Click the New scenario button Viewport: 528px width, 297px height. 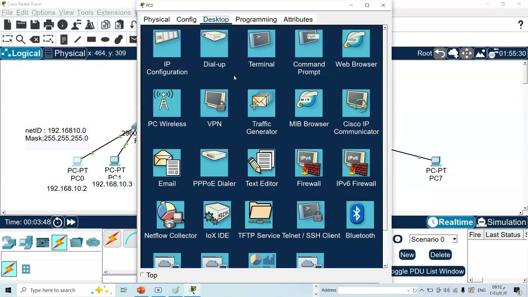(407, 255)
